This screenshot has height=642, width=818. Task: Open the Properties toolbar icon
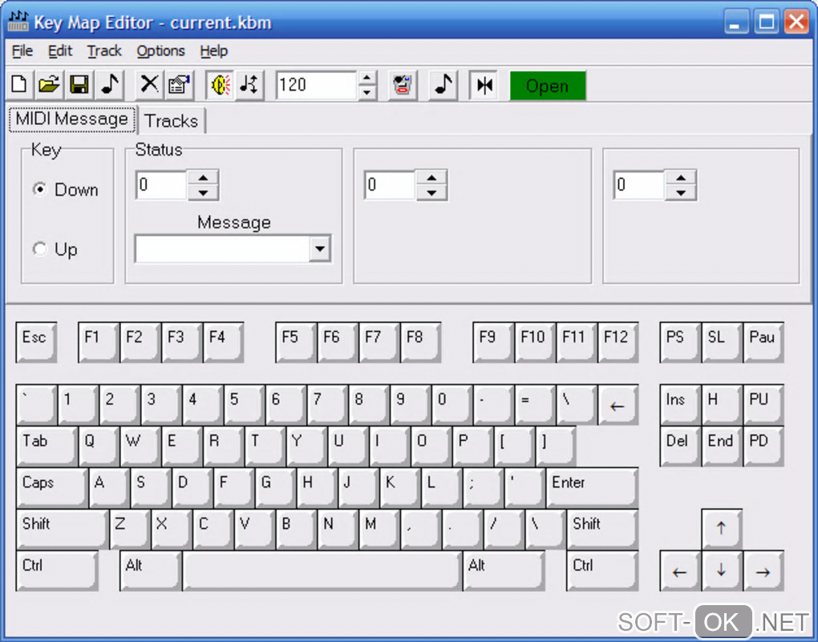pyautogui.click(x=180, y=84)
